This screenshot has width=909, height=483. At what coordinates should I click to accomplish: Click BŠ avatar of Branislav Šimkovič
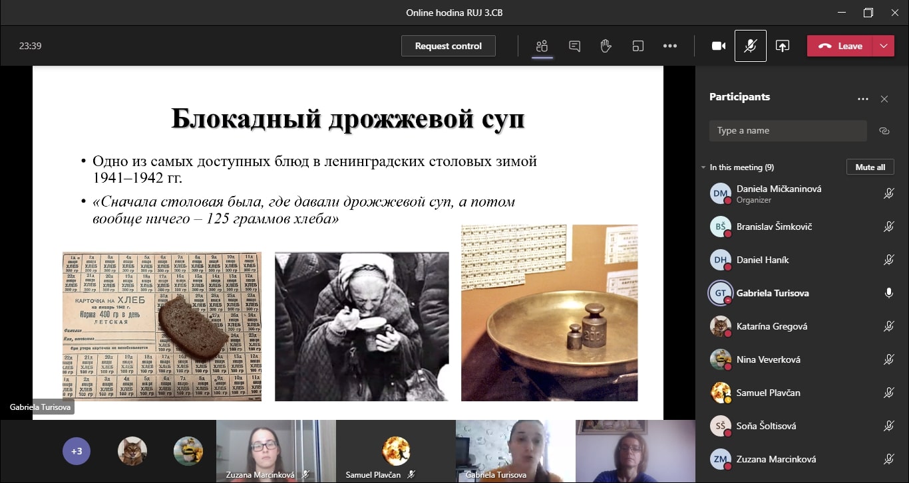click(721, 227)
